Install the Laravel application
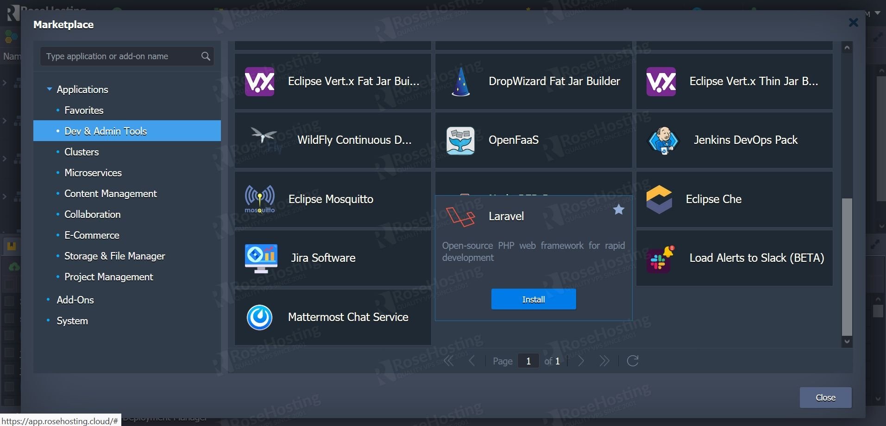The height and width of the screenshot is (426, 886). coord(533,299)
